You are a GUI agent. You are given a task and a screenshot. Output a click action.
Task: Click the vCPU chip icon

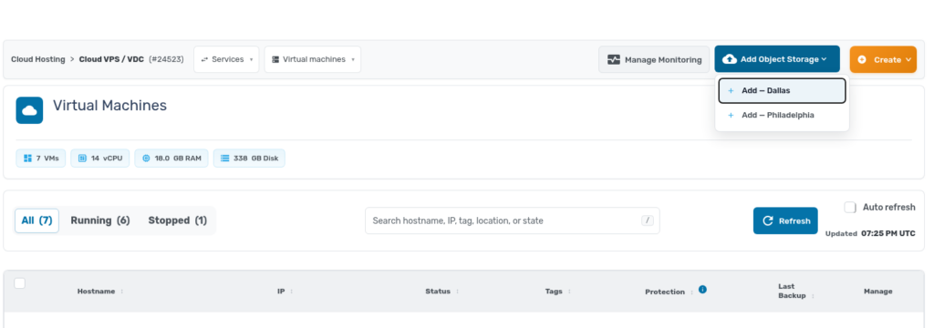point(82,159)
